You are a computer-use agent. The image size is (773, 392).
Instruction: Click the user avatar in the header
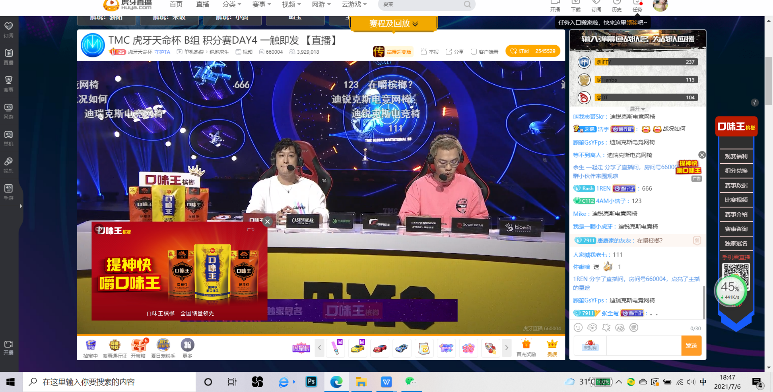click(x=660, y=5)
